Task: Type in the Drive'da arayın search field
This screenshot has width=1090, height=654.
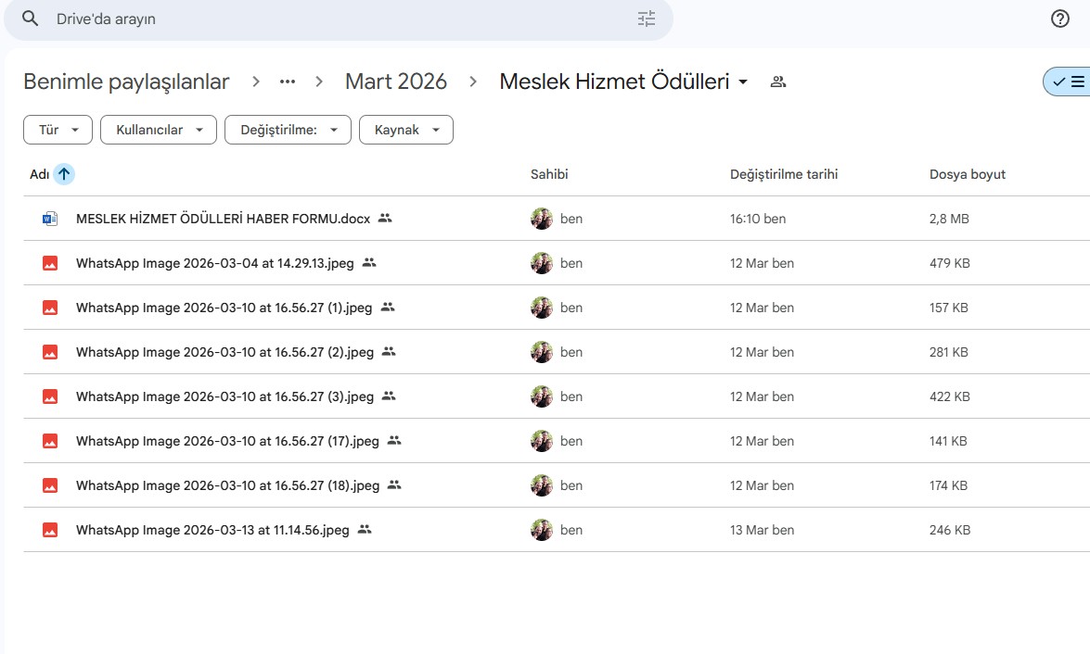Action: click(x=334, y=19)
